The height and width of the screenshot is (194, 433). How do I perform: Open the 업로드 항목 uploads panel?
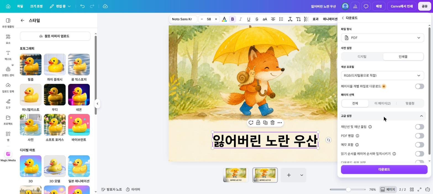click(x=8, y=88)
